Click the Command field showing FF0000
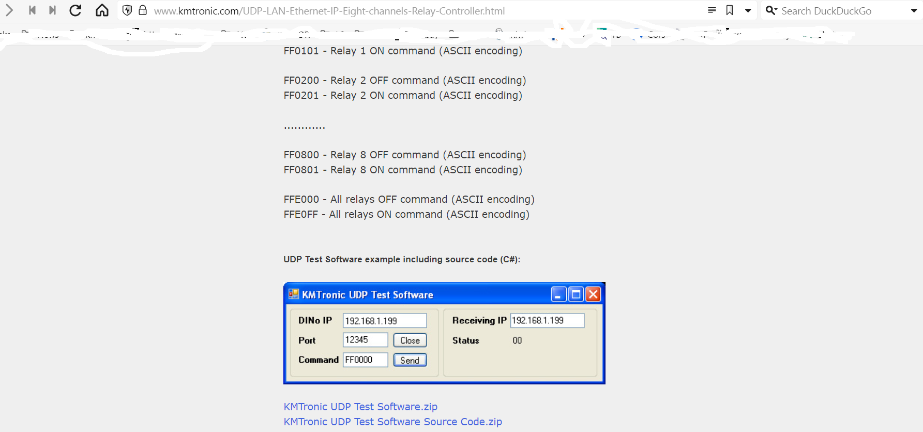This screenshot has width=923, height=432. tap(365, 360)
